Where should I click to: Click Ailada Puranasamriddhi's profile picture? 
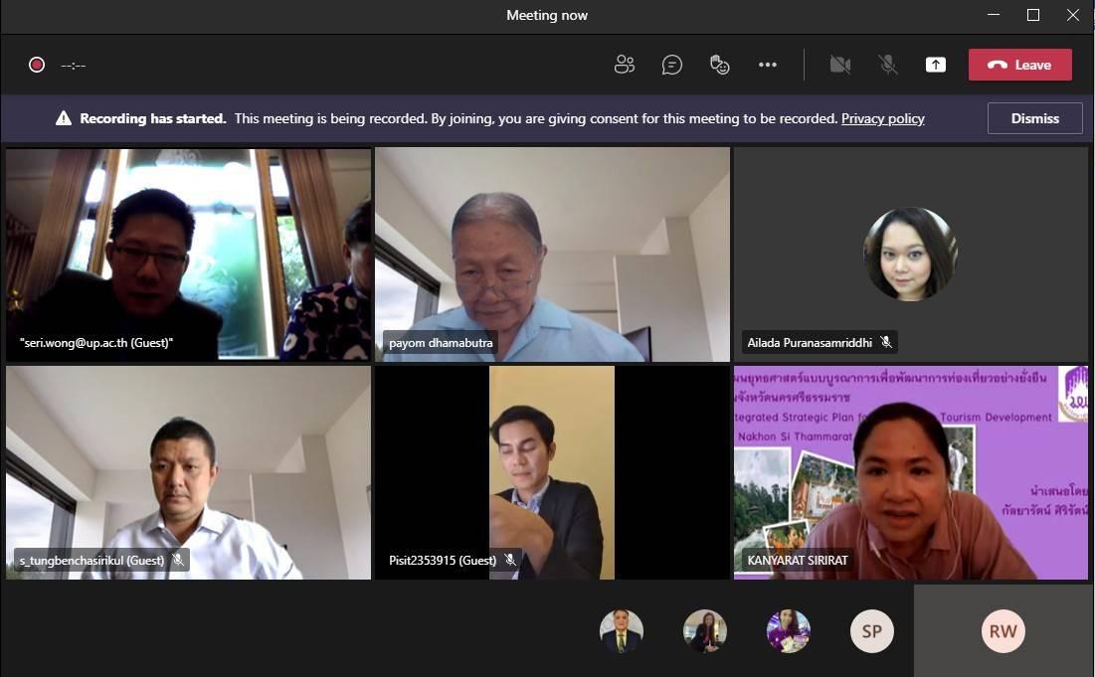click(910, 254)
